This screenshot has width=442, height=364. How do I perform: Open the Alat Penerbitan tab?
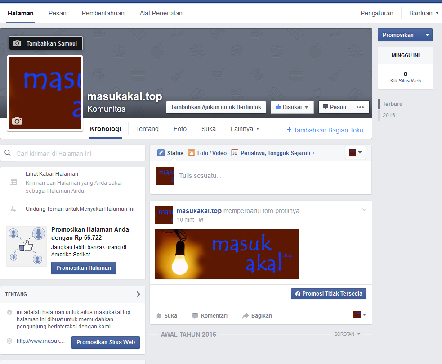(161, 13)
